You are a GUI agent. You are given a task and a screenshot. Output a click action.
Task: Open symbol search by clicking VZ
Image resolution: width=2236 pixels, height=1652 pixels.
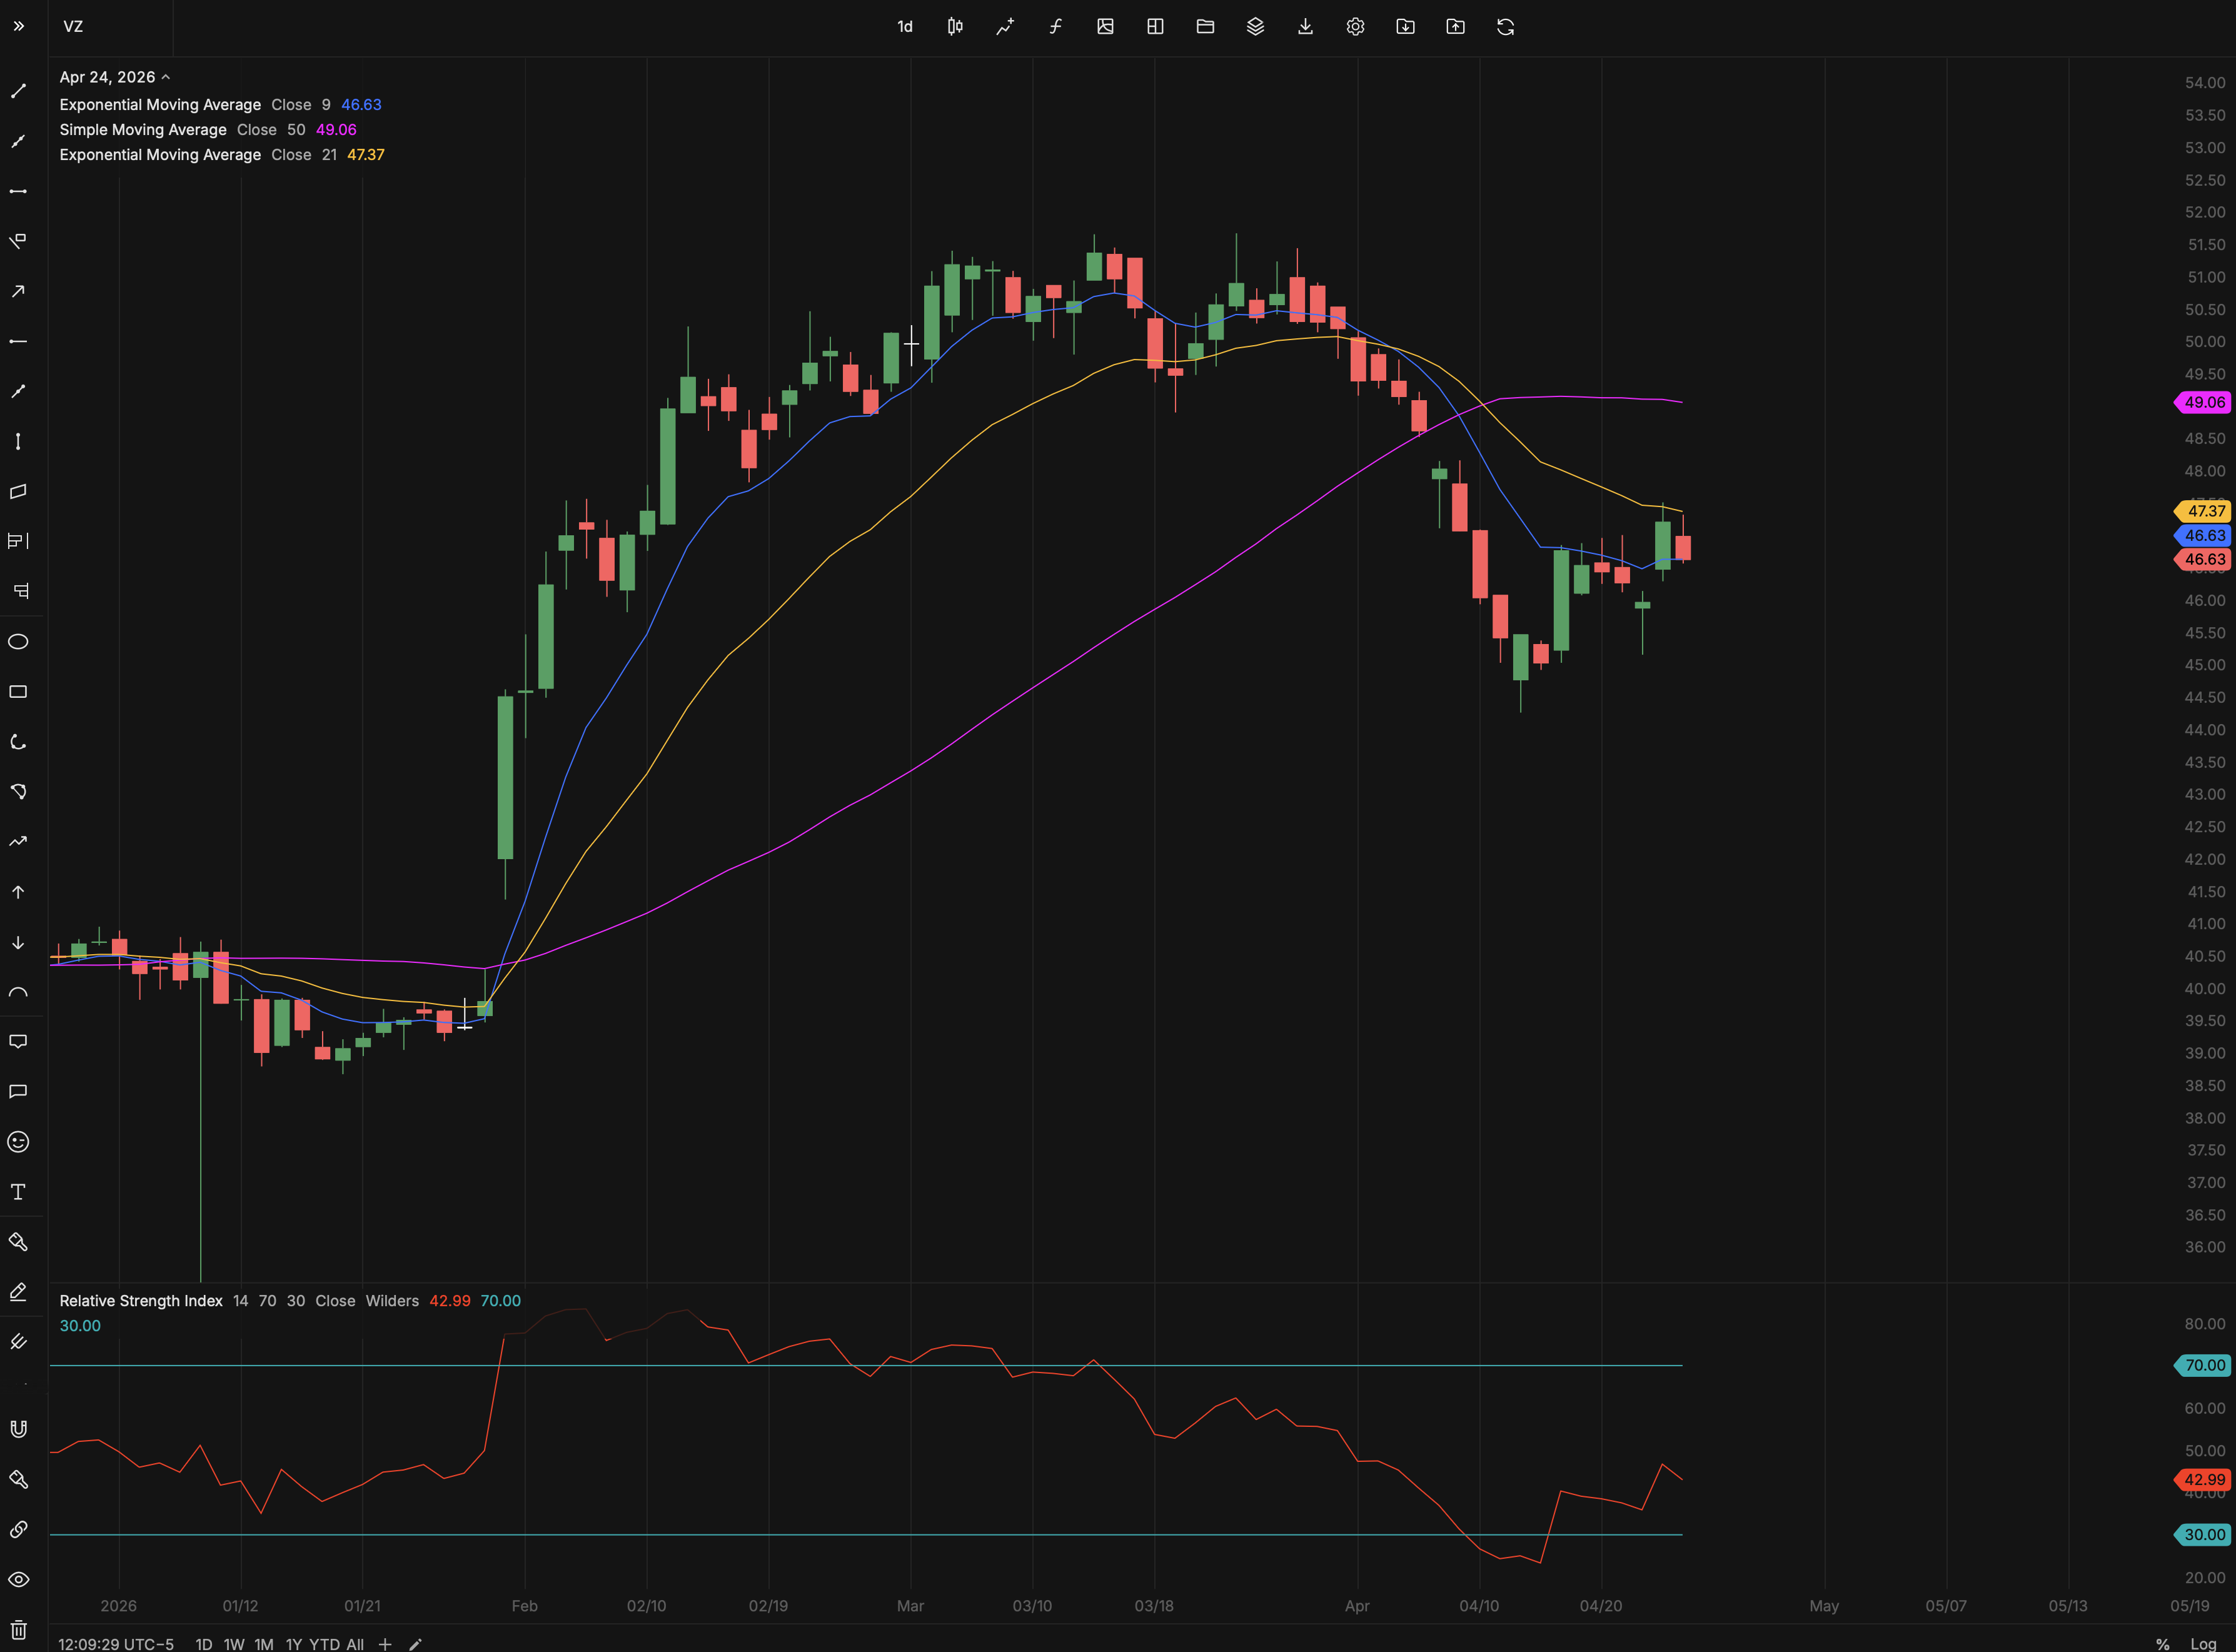click(73, 27)
